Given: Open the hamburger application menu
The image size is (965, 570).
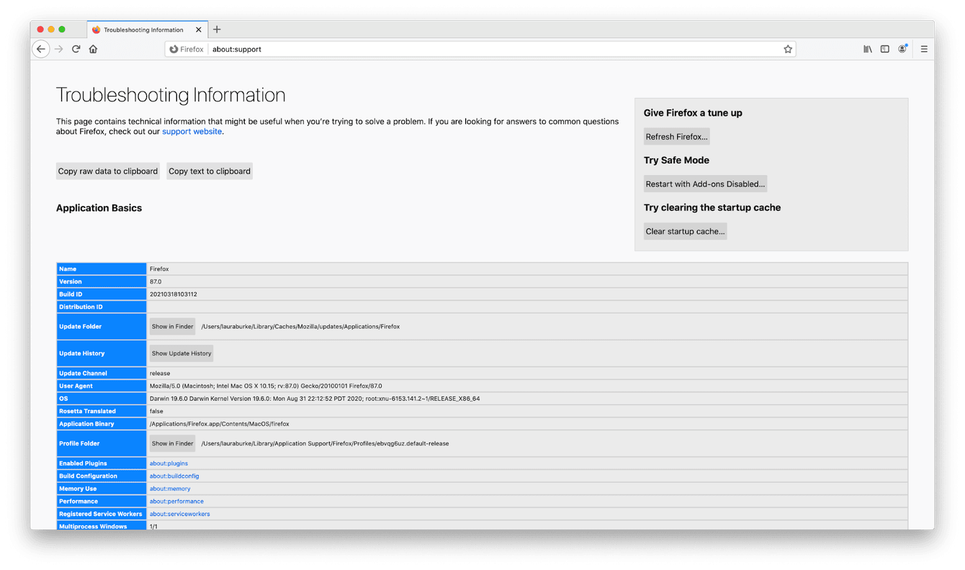Looking at the screenshot, I should (924, 49).
